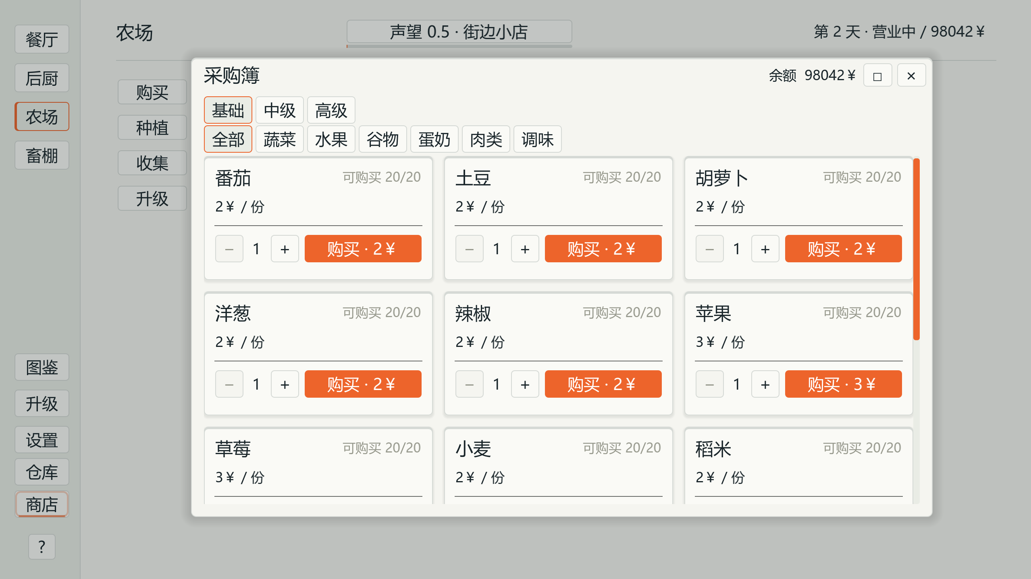Increase 辣椒 quantity with plus button
This screenshot has width=1031, height=579.
tap(525, 384)
